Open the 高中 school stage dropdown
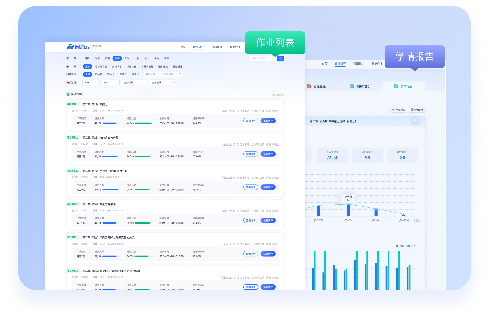489x320 pixels. point(91,82)
